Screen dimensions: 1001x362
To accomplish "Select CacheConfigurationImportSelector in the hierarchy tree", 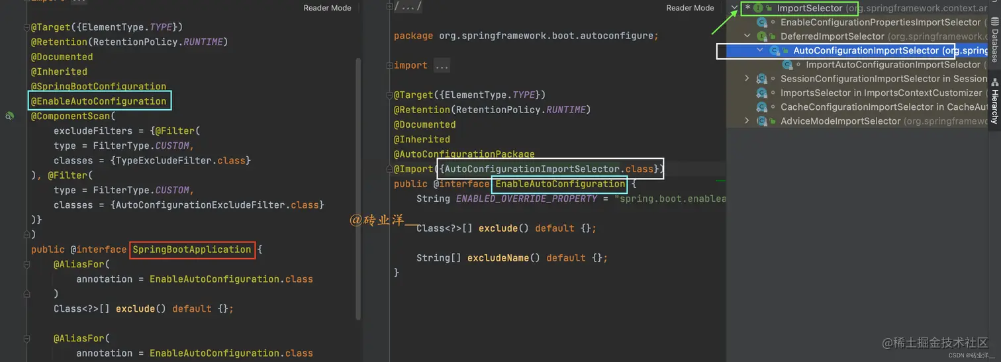I will point(857,107).
